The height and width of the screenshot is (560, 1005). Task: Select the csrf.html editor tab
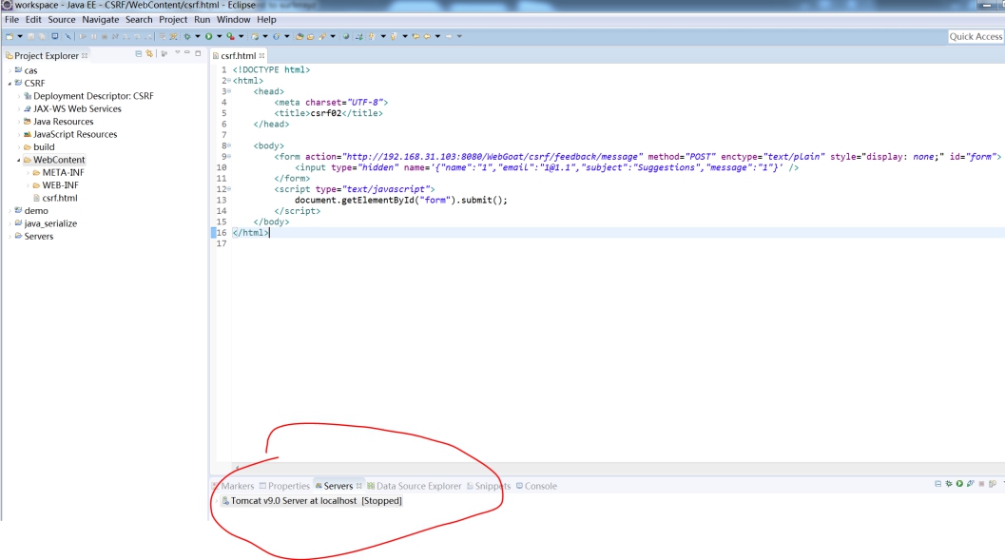click(238, 56)
